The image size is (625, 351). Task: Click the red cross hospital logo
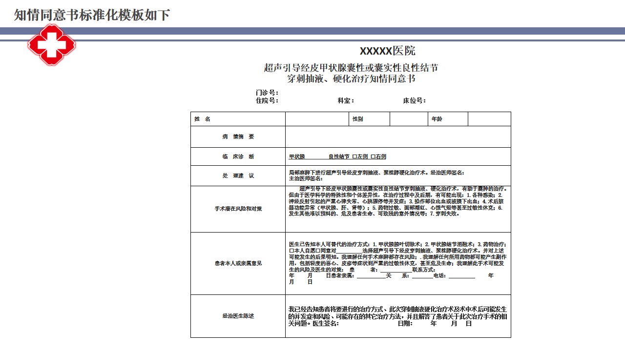coord(52,44)
